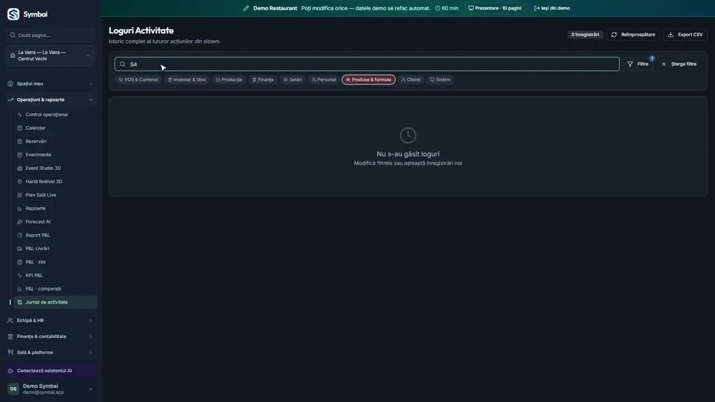Image resolution: width=715 pixels, height=402 pixels.
Task: Click the X icon beside Șterge filtre
Action: tap(664, 64)
